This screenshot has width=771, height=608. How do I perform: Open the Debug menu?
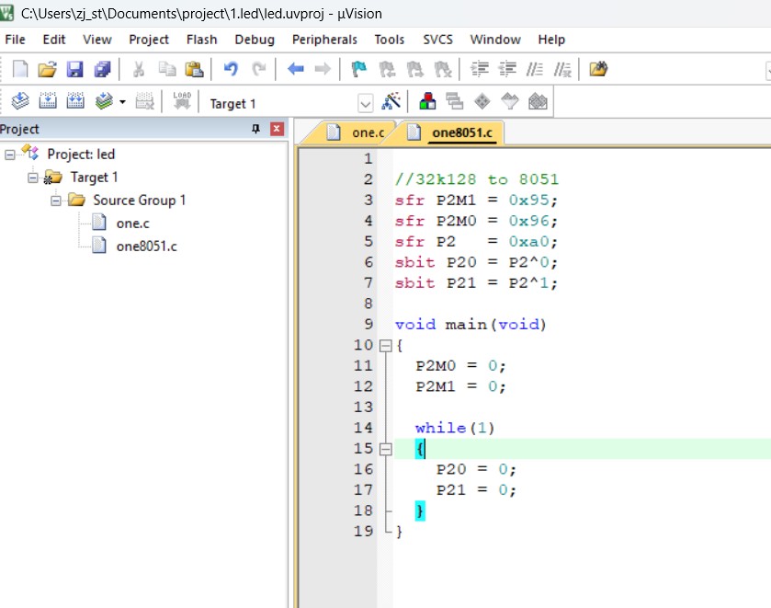tap(255, 40)
